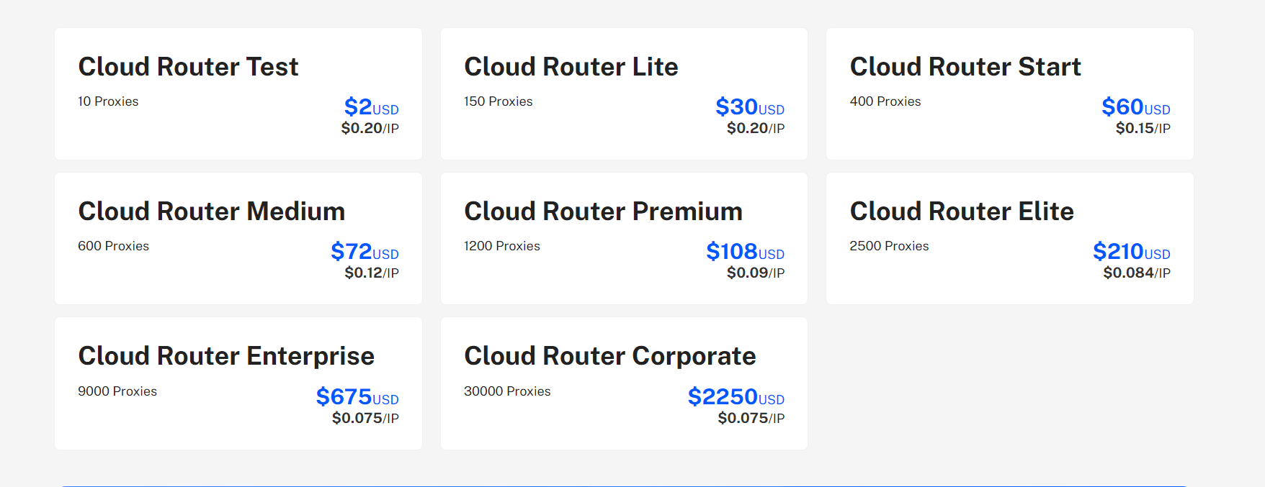Click the 1200 Proxies label
This screenshot has height=487, width=1265.
502,246
